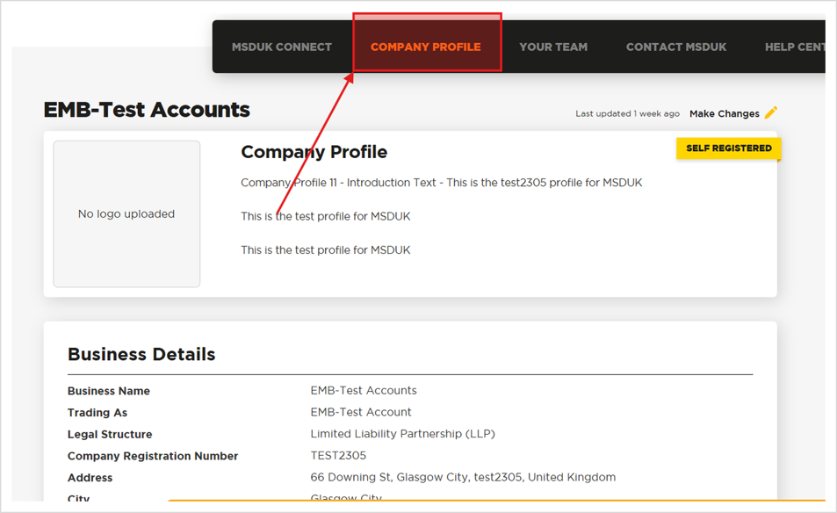Click the Business Details heading
837x513 pixels.
click(141, 355)
